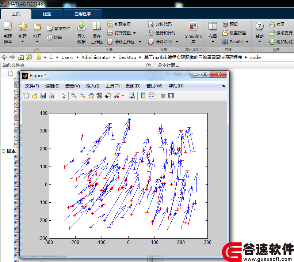Toggle the insert legend button

(x=151, y=96)
